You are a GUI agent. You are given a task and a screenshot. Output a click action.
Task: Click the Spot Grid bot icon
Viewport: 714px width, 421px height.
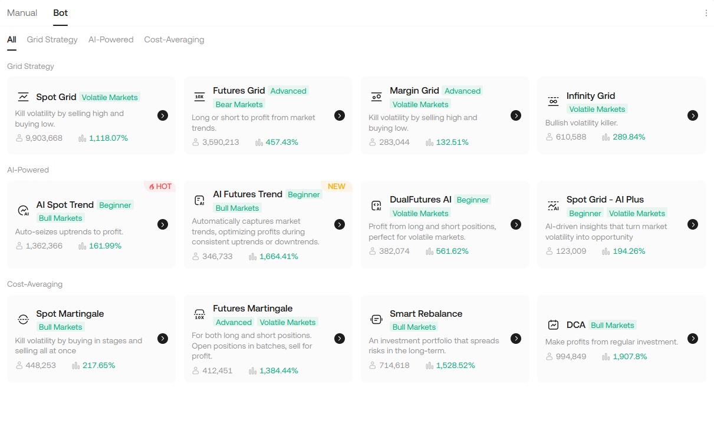(x=23, y=97)
